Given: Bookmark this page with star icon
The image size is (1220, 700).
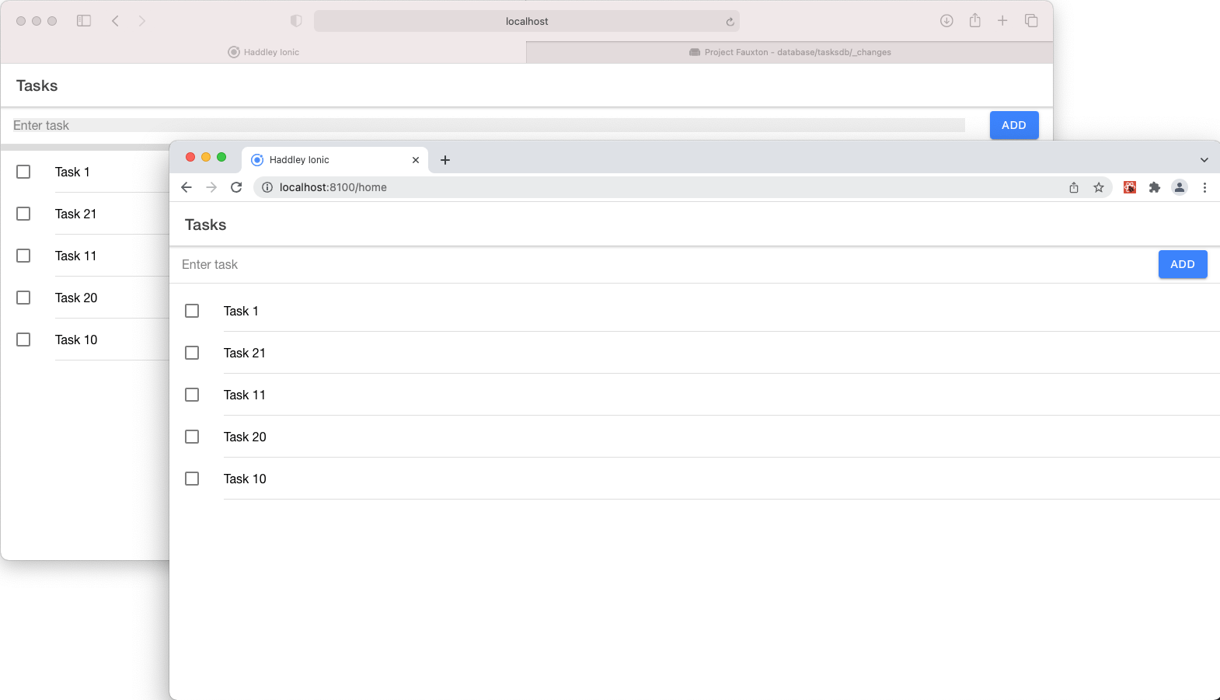Looking at the screenshot, I should pyautogui.click(x=1099, y=187).
